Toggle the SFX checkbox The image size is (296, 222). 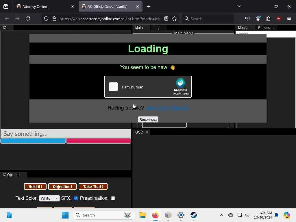point(76,198)
